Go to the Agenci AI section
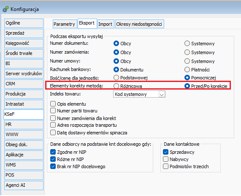 [x=24, y=185]
